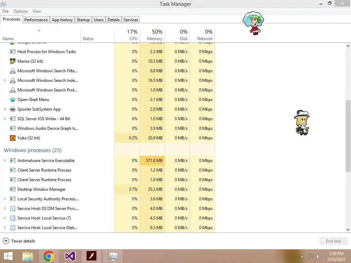Open the Windows Start button
The height and width of the screenshot is (263, 351).
coord(8,256)
